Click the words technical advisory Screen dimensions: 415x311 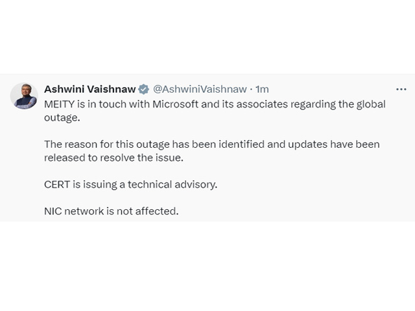(172, 184)
